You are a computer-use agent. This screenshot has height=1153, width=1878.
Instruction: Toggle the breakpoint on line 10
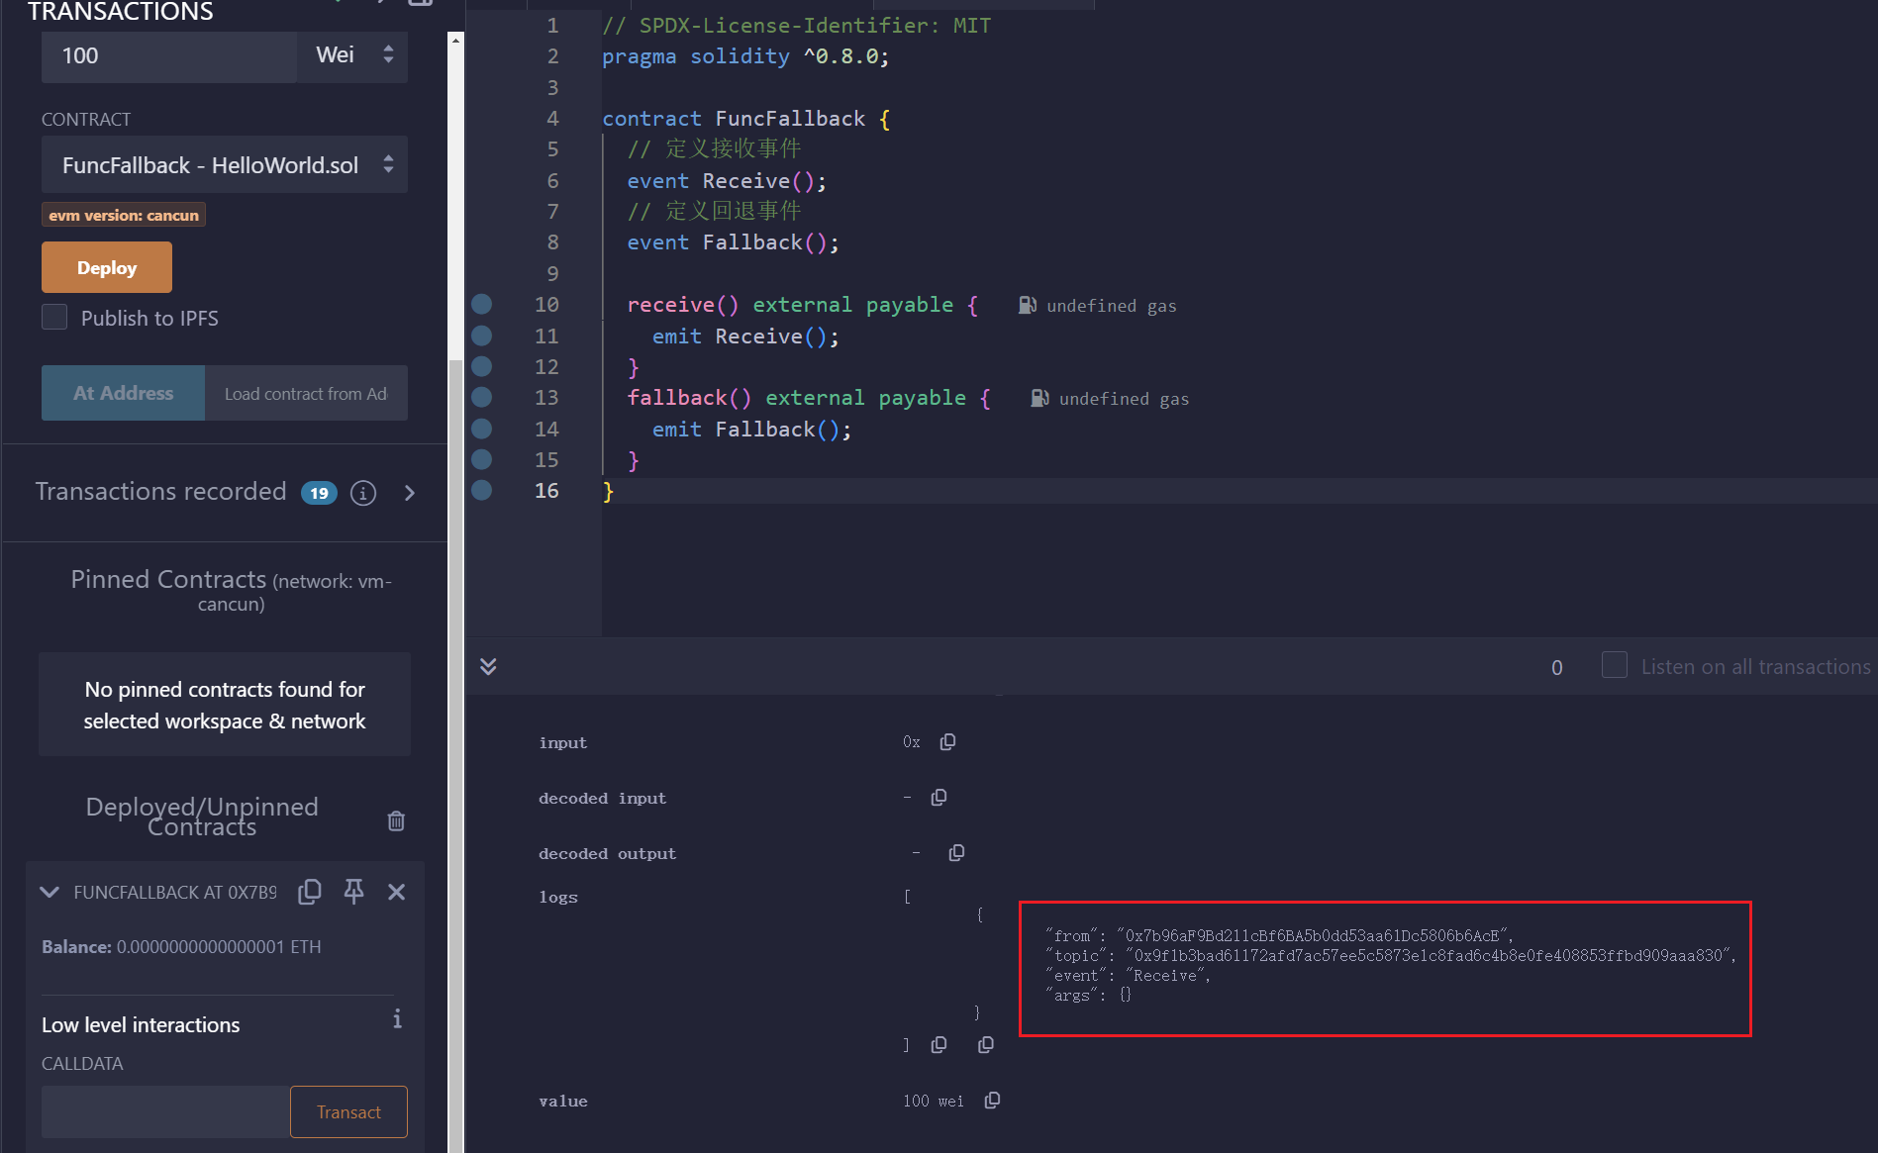pos(482,305)
